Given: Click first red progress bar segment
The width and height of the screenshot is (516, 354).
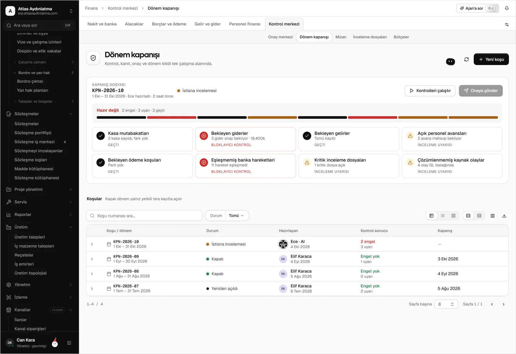Looking at the screenshot, I should [x=172, y=117].
